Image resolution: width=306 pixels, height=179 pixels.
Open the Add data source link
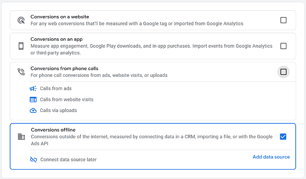[271, 157]
